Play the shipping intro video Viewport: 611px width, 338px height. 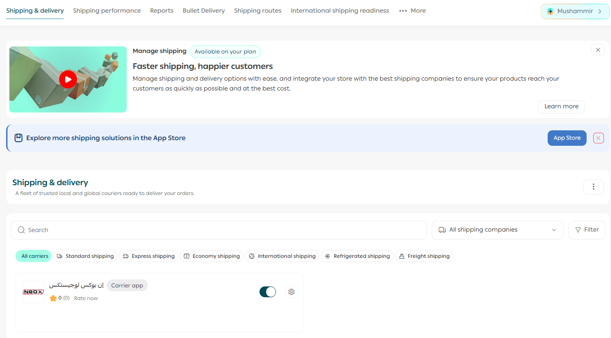(x=68, y=79)
